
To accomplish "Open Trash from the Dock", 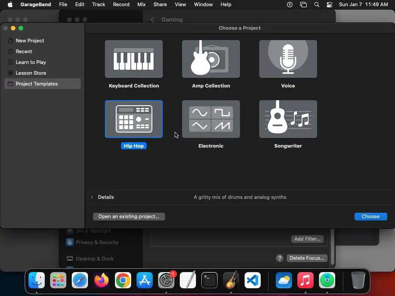I will tap(358, 280).
